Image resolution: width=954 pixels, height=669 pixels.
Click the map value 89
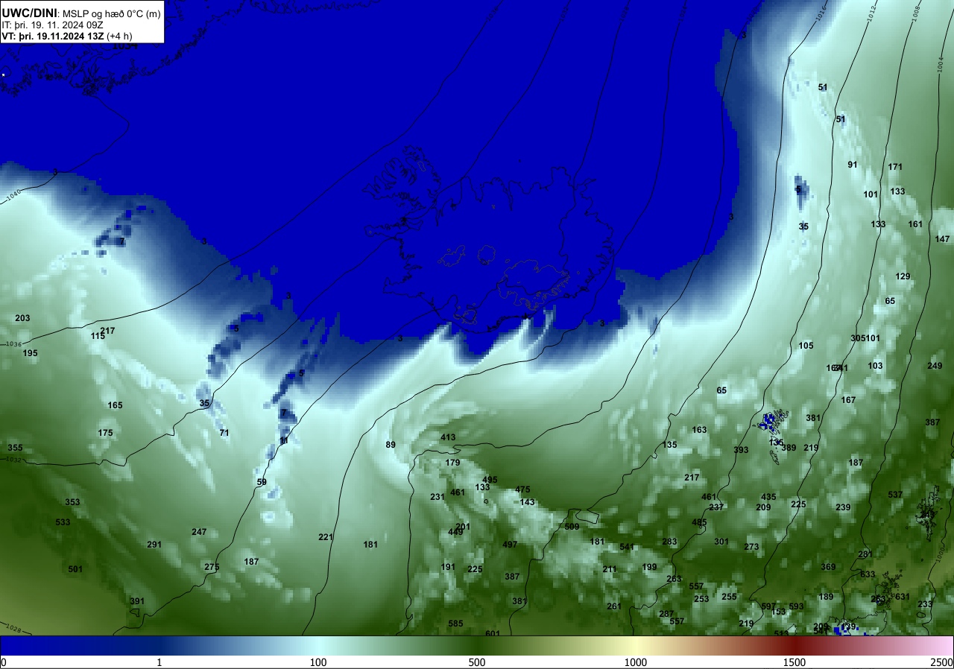391,445
